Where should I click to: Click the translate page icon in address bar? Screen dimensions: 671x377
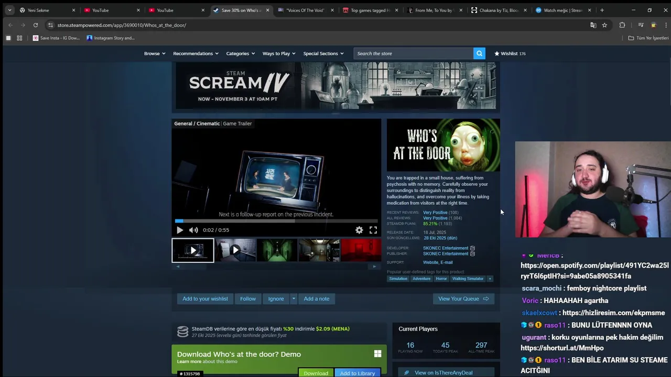(593, 25)
